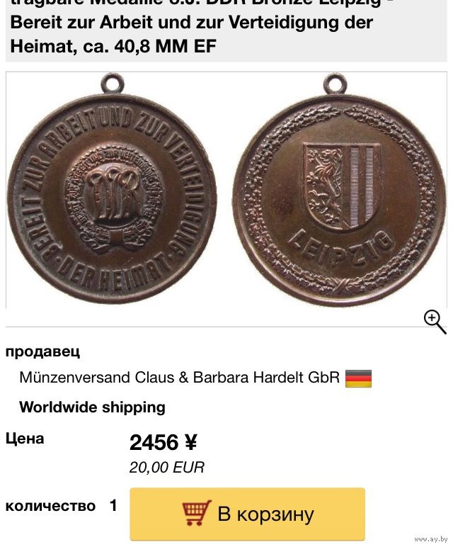The width and height of the screenshot is (453, 547).
Task: Click the LEIPZIG inscription on the right medal
Action: click(x=340, y=247)
